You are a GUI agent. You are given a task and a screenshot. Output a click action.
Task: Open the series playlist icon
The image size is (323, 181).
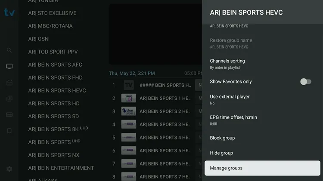9,98
